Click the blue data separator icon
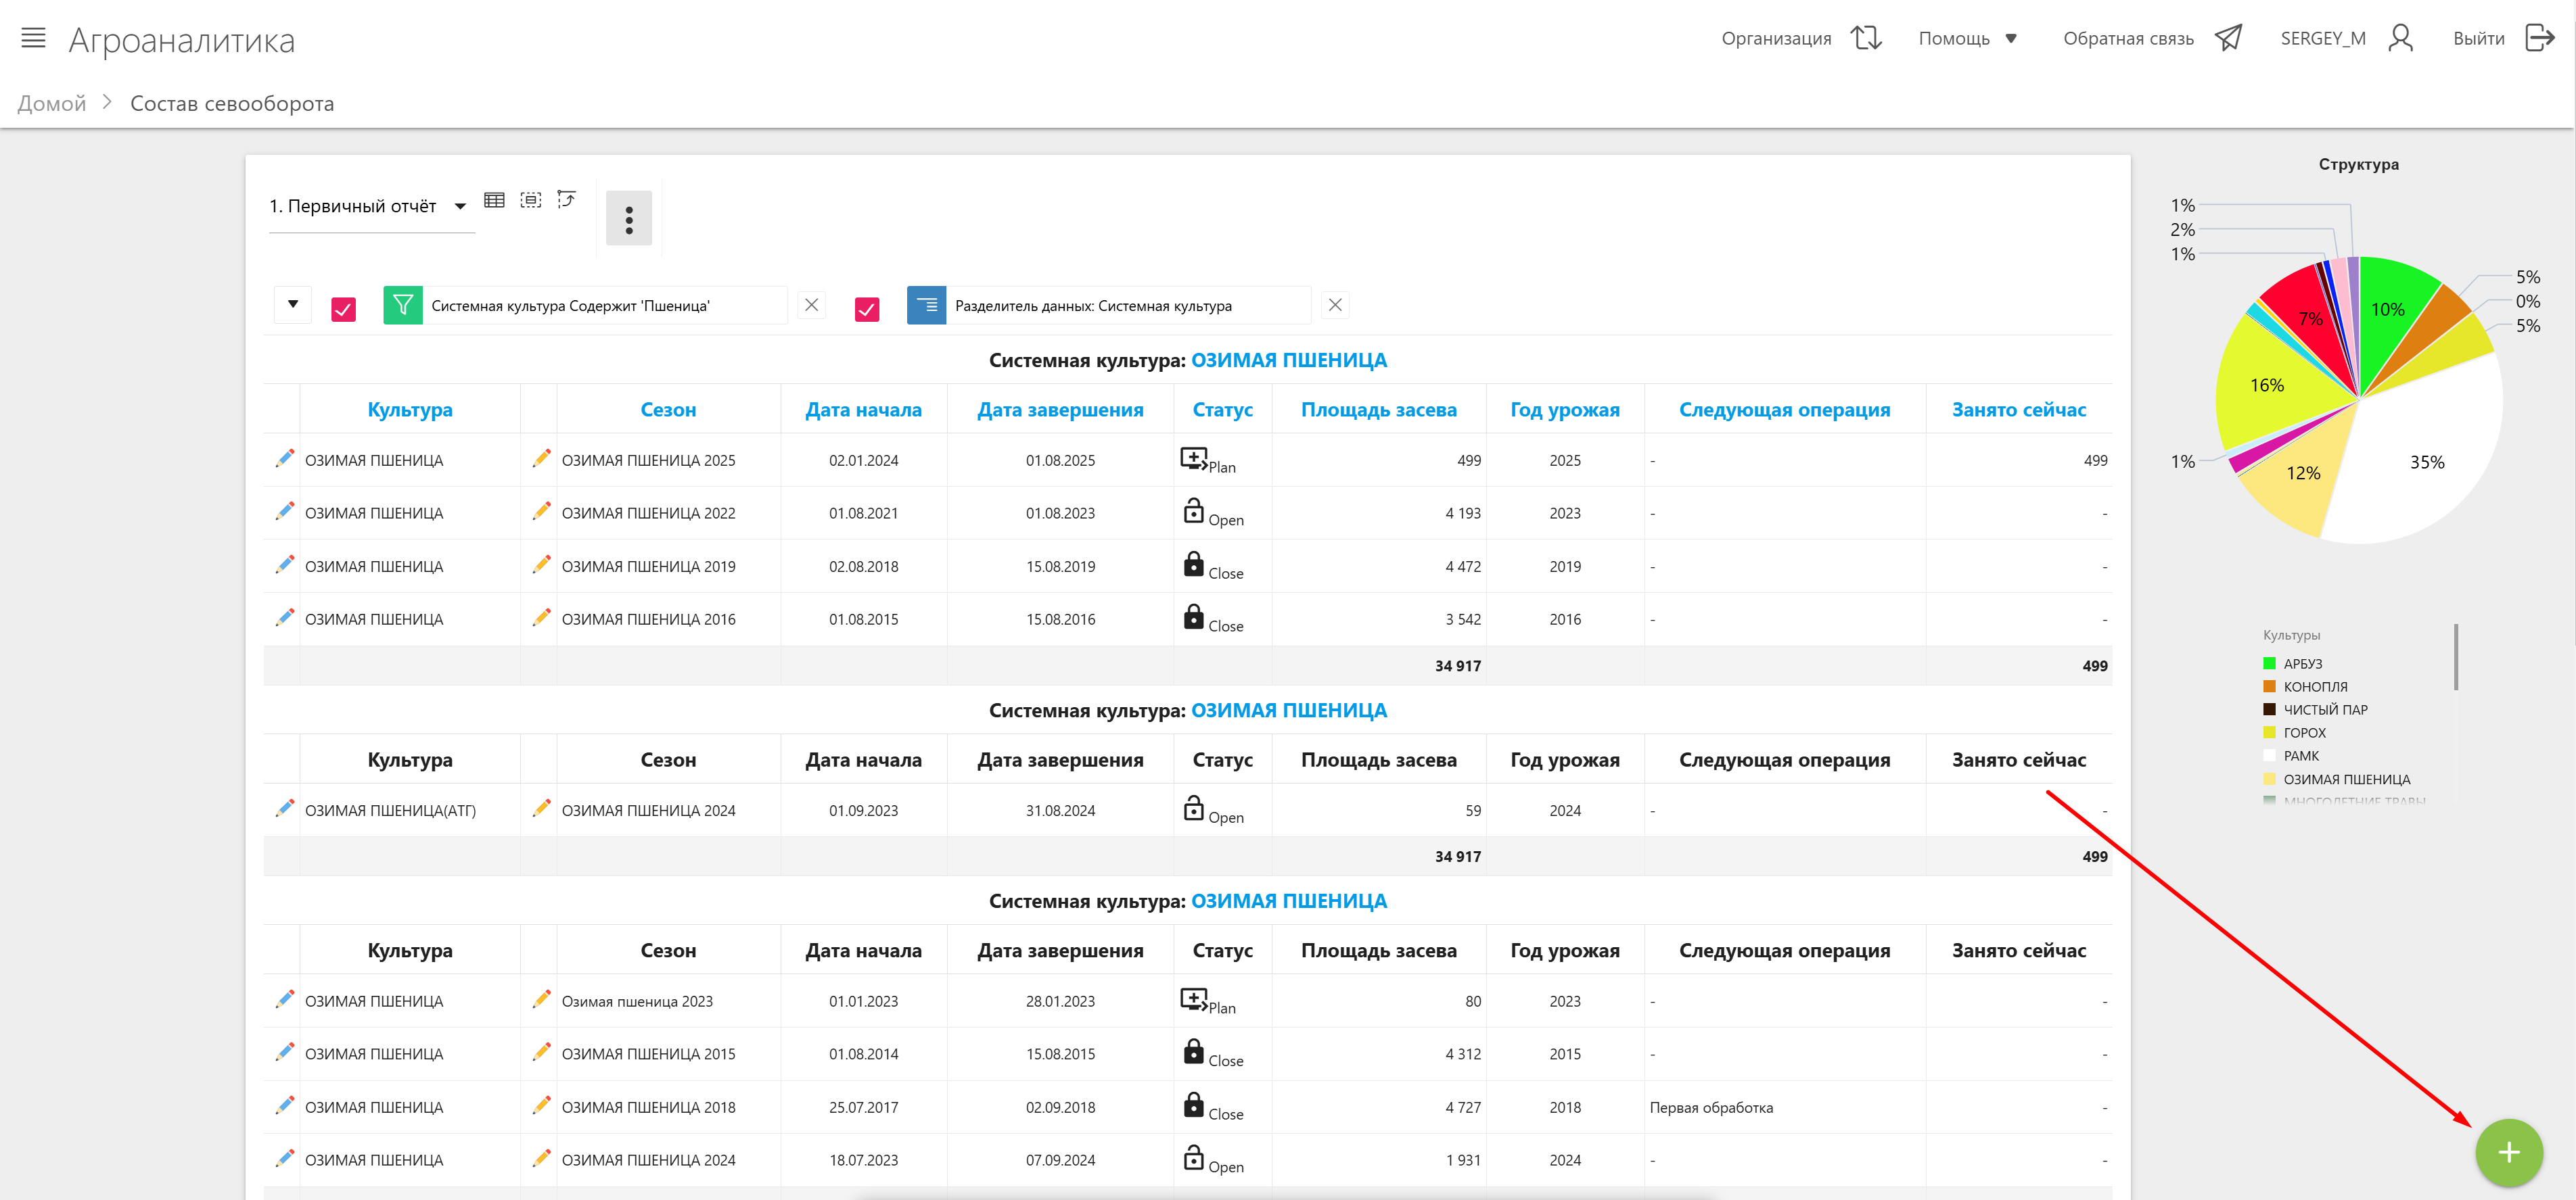 click(x=926, y=305)
